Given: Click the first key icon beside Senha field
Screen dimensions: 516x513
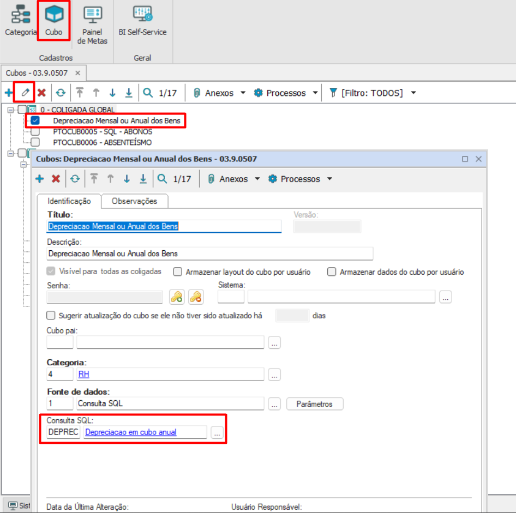Looking at the screenshot, I should (x=176, y=297).
